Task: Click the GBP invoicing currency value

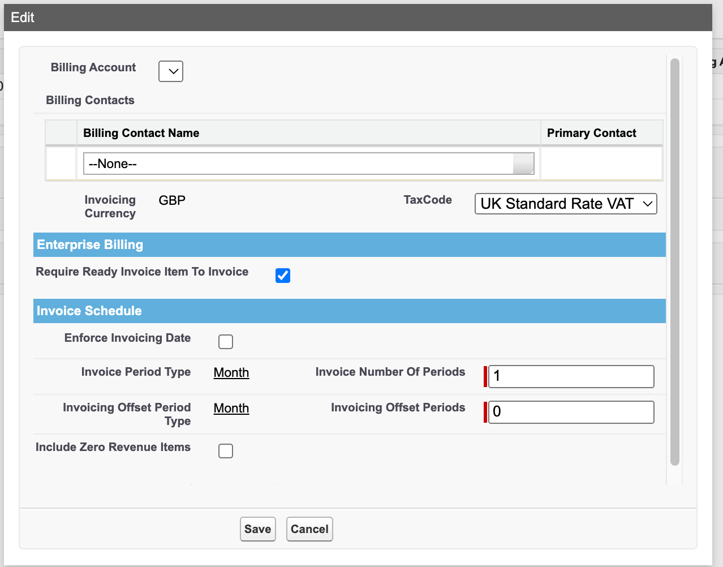Action: click(172, 200)
